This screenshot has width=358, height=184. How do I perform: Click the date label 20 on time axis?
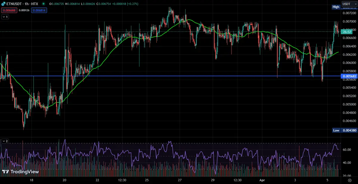pyautogui.click(x=65, y=180)
